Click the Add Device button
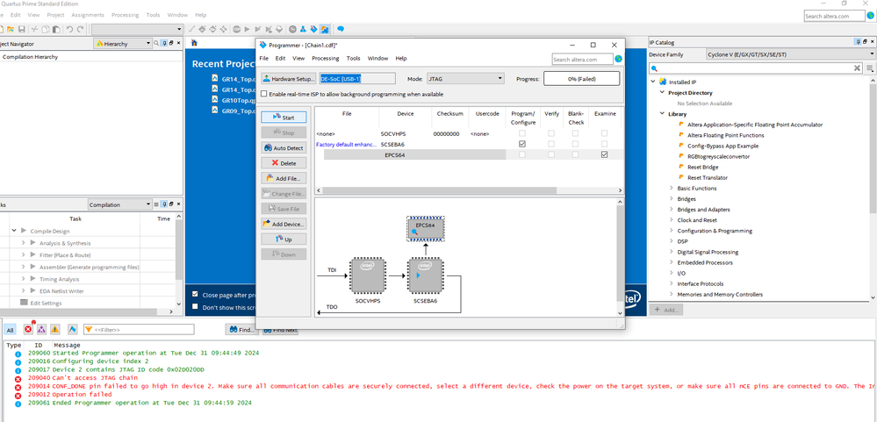The height and width of the screenshot is (422, 877). [x=284, y=224]
